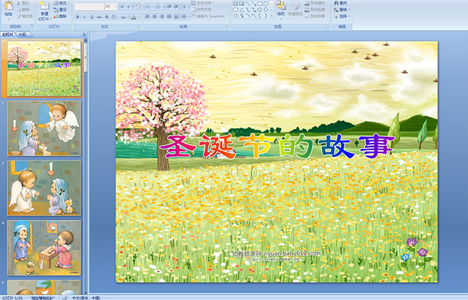Viewport: 468px width, 300px height.
Task: Open the Layout (版式) dropdown
Action: (x=62, y=3)
